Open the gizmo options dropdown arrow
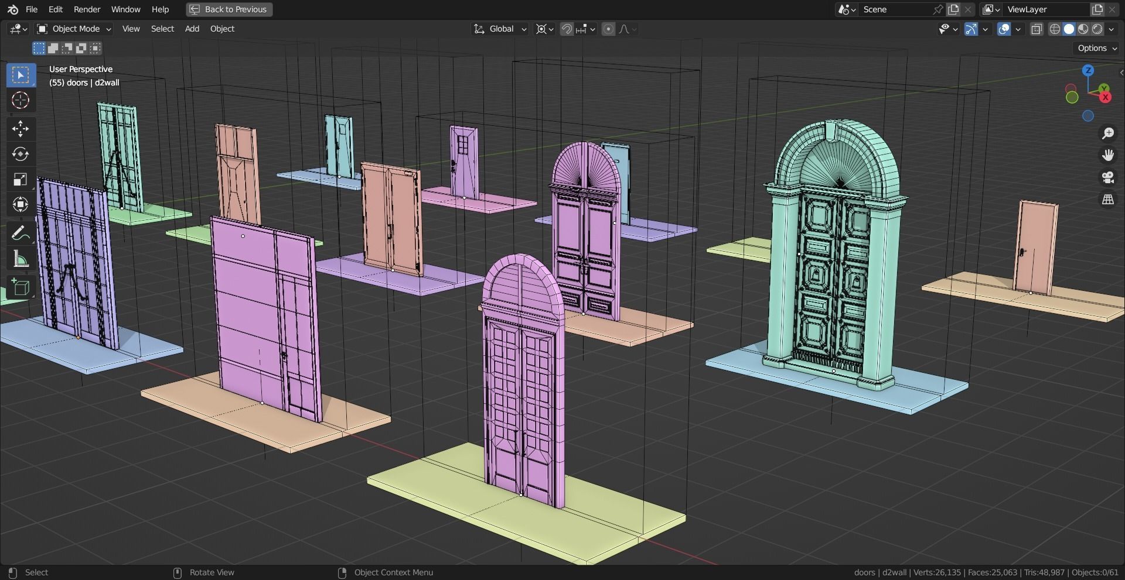Screen dimensions: 1125x580 click(985, 29)
